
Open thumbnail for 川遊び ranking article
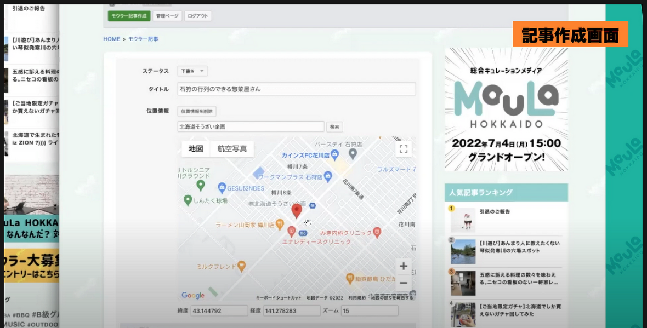[x=463, y=252]
